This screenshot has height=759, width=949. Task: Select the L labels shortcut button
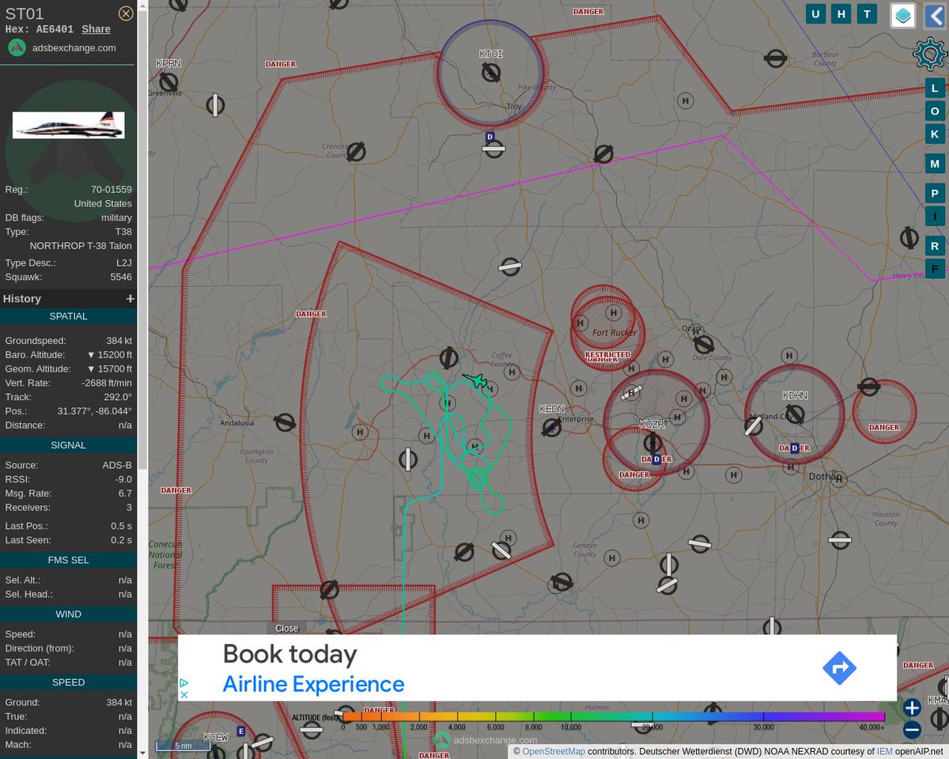935,89
